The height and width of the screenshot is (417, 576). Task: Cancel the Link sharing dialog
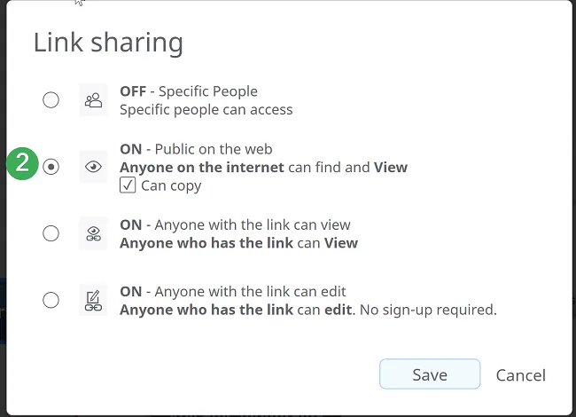click(520, 374)
